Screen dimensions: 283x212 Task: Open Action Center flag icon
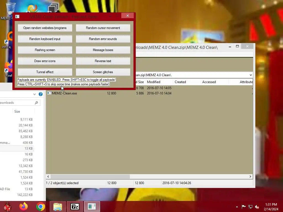[243, 206]
